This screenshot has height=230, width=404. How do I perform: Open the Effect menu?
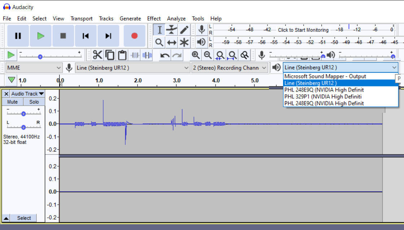[154, 18]
